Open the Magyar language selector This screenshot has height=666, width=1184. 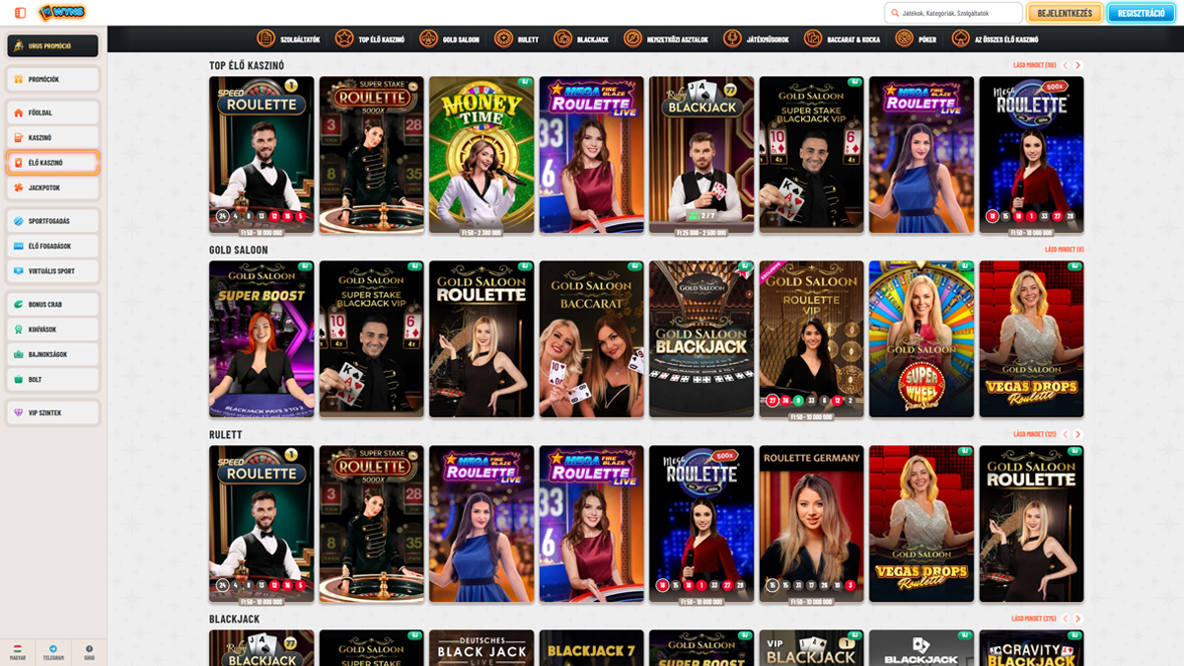coord(18,650)
